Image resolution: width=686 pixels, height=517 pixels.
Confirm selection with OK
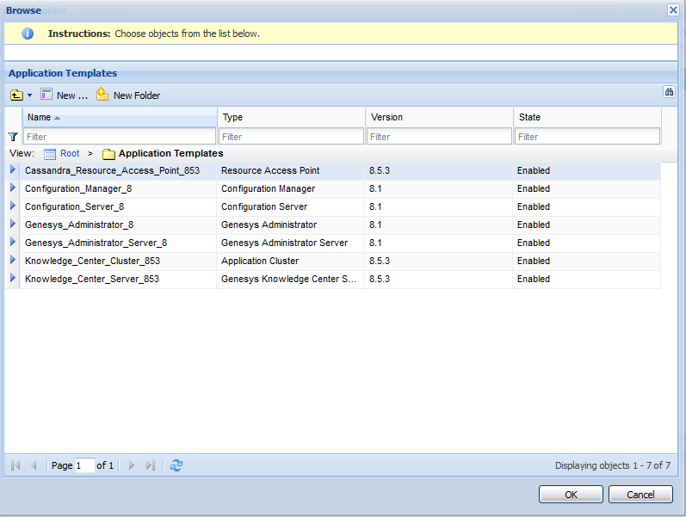click(x=571, y=495)
